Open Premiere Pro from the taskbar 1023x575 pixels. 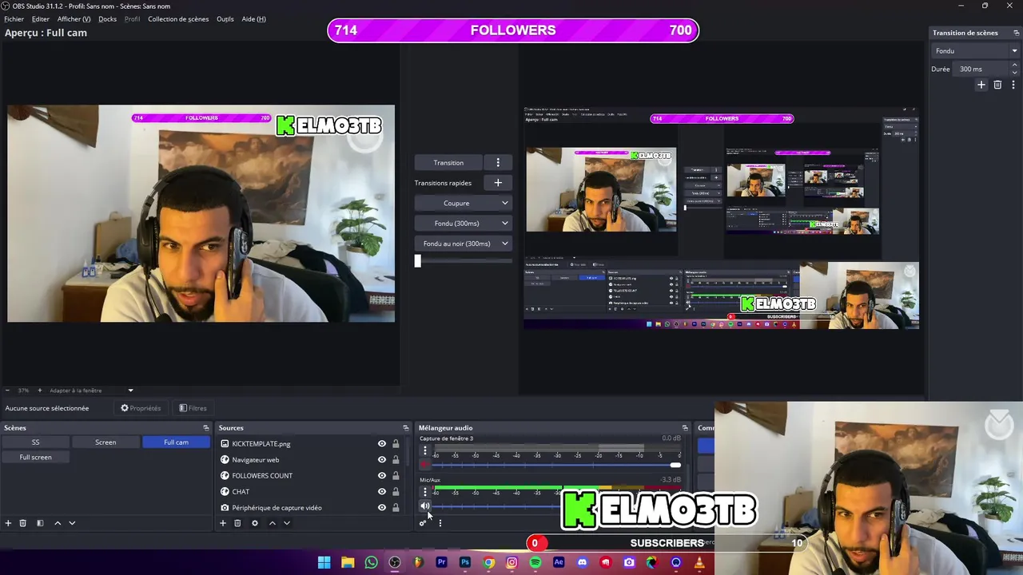(x=441, y=562)
